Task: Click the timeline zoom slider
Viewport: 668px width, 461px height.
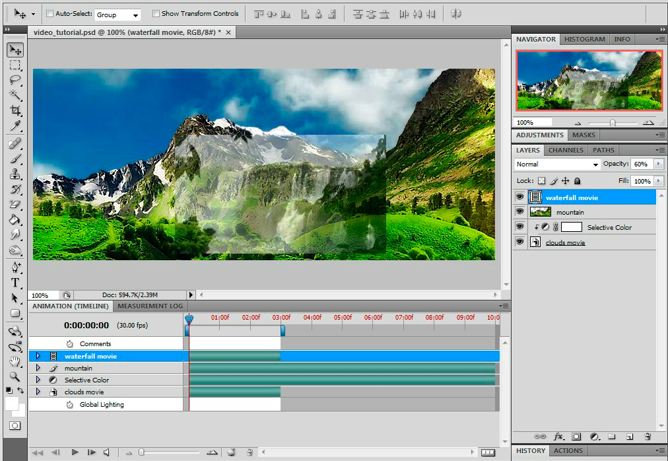Action: [x=141, y=452]
